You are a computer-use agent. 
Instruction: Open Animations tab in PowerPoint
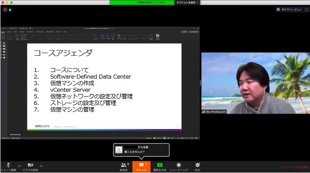(x=40, y=32)
